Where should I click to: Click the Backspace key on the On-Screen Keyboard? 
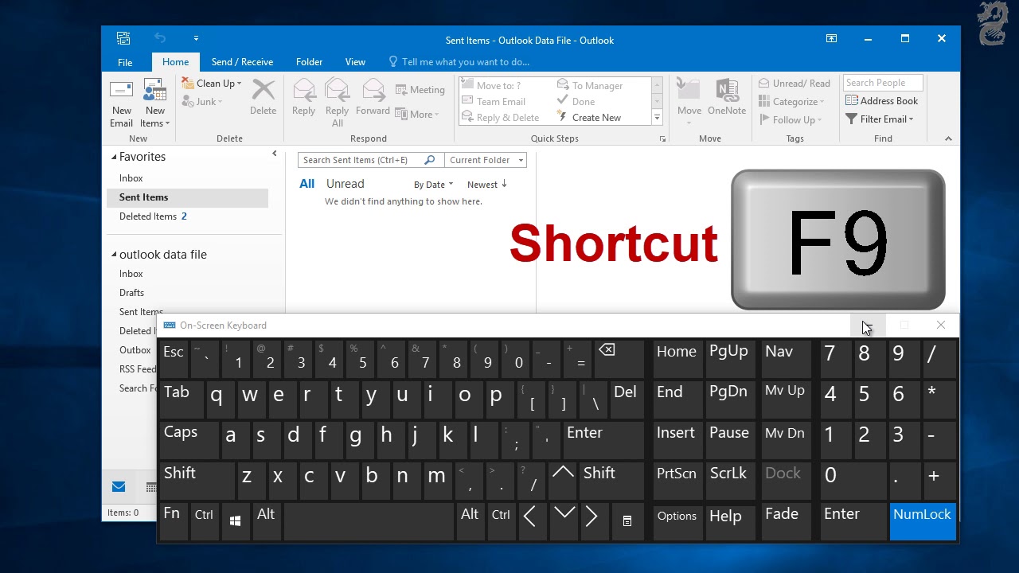click(x=619, y=359)
